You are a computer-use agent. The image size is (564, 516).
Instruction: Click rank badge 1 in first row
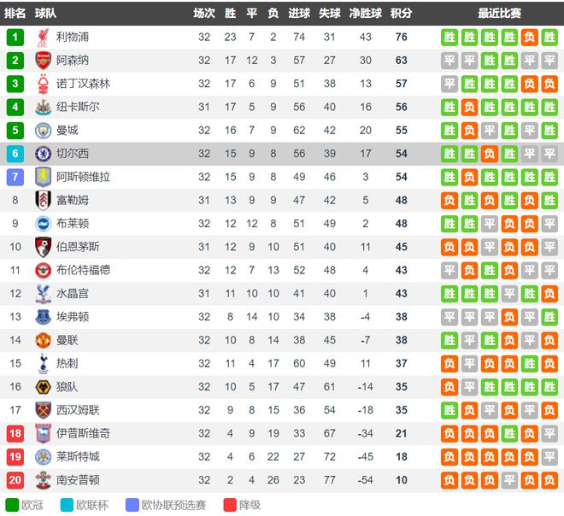(15, 37)
